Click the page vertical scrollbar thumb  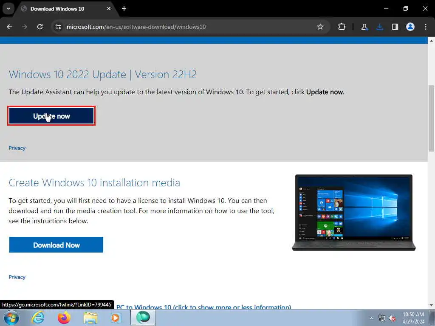[431, 118]
